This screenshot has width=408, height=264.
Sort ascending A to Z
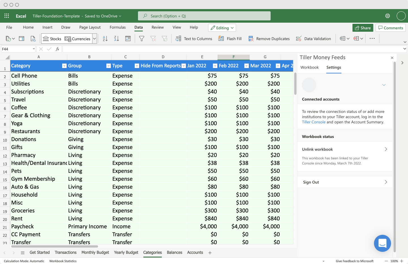click(105, 39)
